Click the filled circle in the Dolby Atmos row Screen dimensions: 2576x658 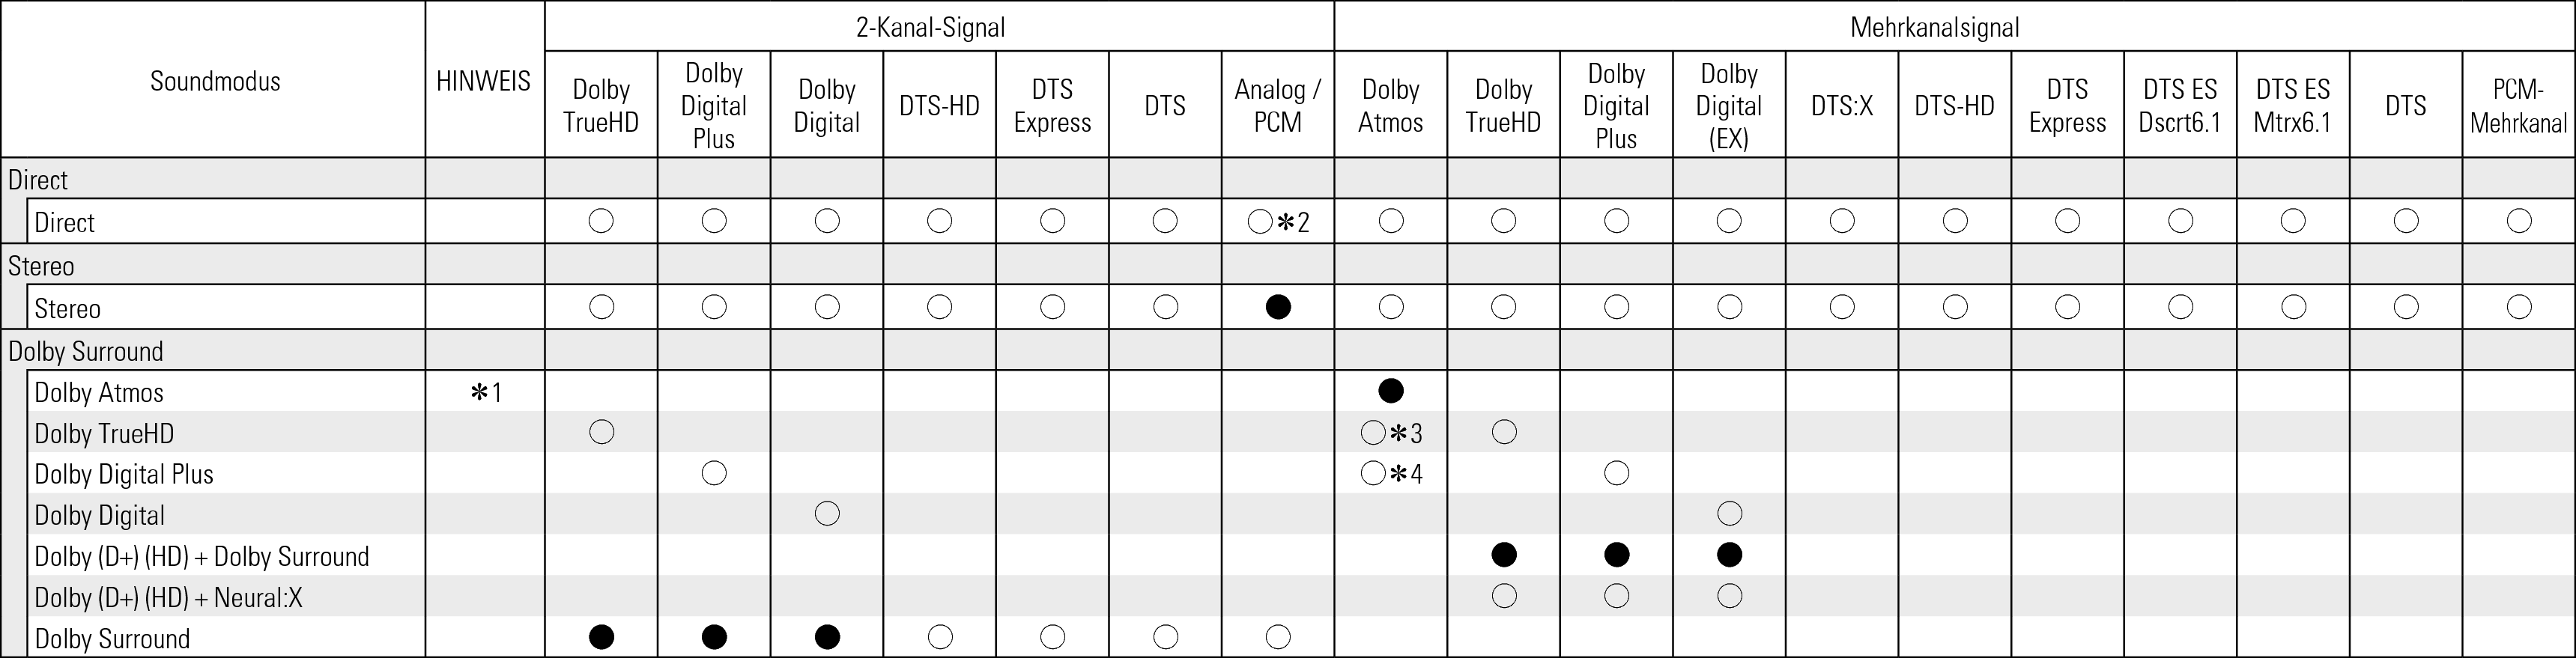[x=1390, y=391]
